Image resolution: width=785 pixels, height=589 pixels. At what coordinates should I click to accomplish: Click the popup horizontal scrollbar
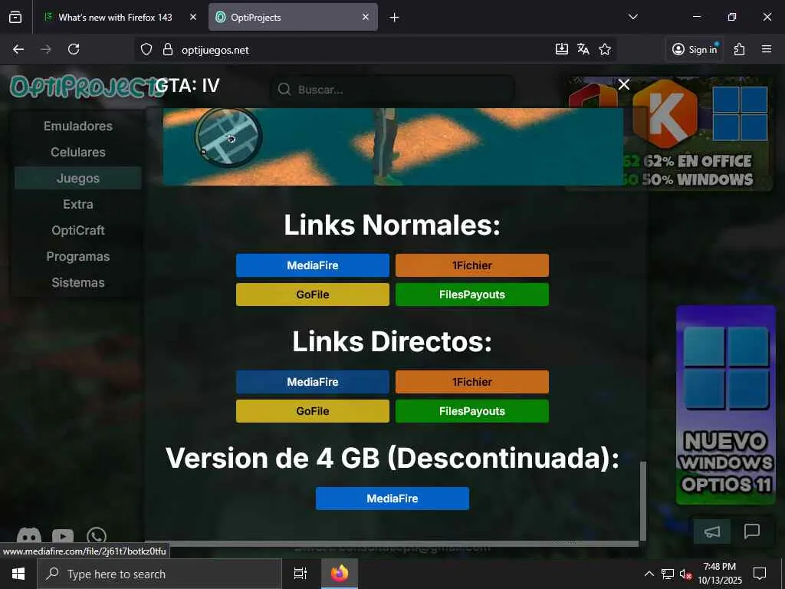(x=392, y=544)
